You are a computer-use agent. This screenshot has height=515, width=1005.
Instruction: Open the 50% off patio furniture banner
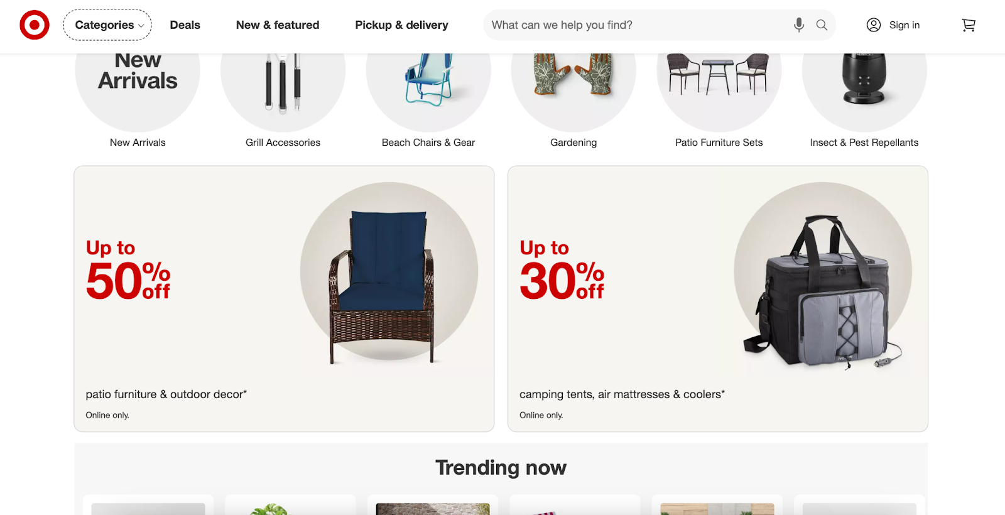(x=284, y=299)
